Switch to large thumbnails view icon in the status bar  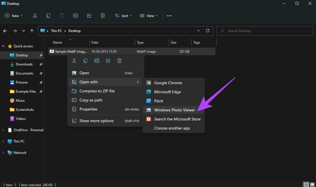pyautogui.click(x=312, y=185)
